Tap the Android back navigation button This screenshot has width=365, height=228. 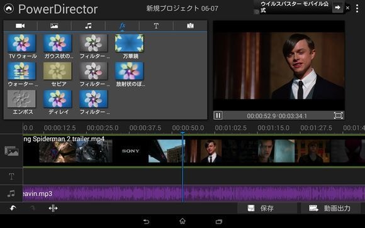[146, 222]
